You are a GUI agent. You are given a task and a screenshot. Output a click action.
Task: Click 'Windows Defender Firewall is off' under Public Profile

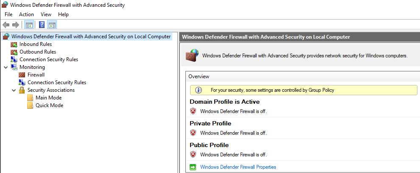click(x=234, y=155)
